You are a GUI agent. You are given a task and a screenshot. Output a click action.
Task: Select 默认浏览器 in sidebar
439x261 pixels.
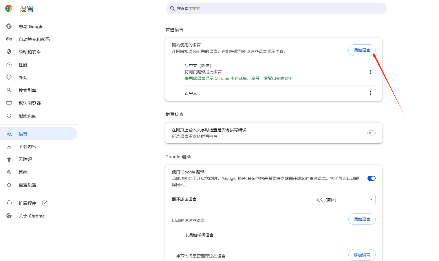(x=39, y=103)
